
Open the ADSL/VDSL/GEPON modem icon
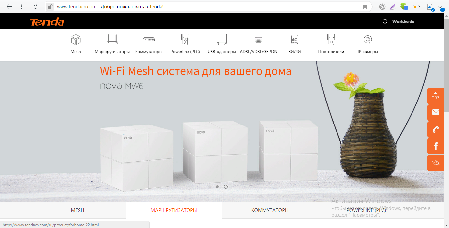(x=259, y=40)
